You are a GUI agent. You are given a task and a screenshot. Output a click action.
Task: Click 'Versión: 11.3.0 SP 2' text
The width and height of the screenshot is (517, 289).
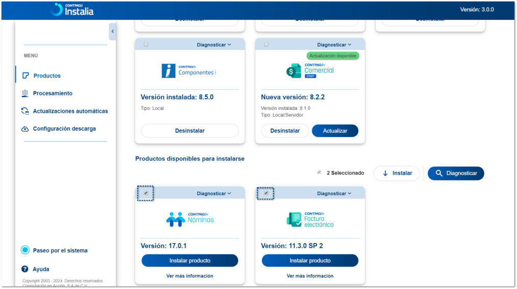pyautogui.click(x=292, y=246)
